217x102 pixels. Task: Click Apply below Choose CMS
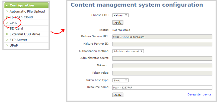pos(118,23)
